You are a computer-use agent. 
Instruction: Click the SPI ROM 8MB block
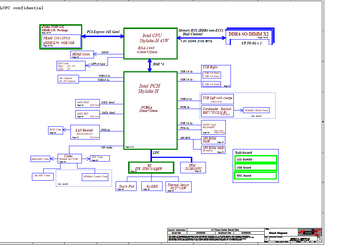pyautogui.click(x=213, y=140)
